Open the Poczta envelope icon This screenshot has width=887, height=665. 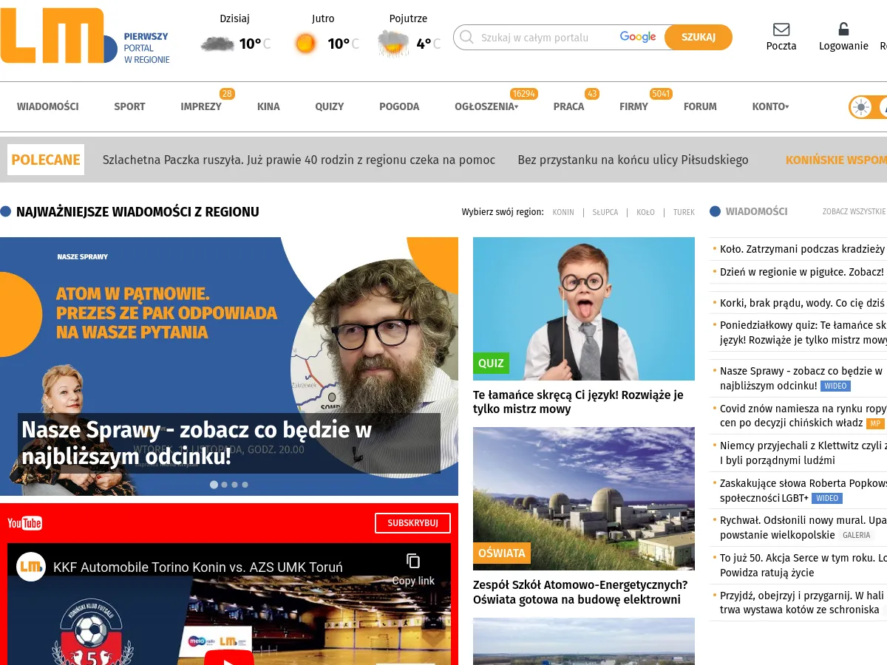[781, 31]
